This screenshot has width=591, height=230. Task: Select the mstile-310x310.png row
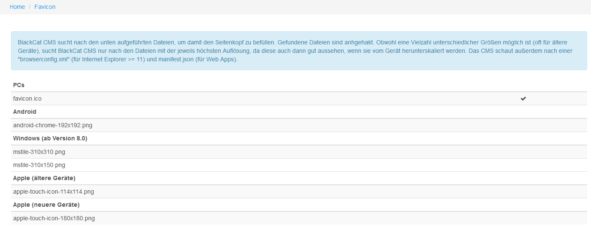pyautogui.click(x=39, y=152)
